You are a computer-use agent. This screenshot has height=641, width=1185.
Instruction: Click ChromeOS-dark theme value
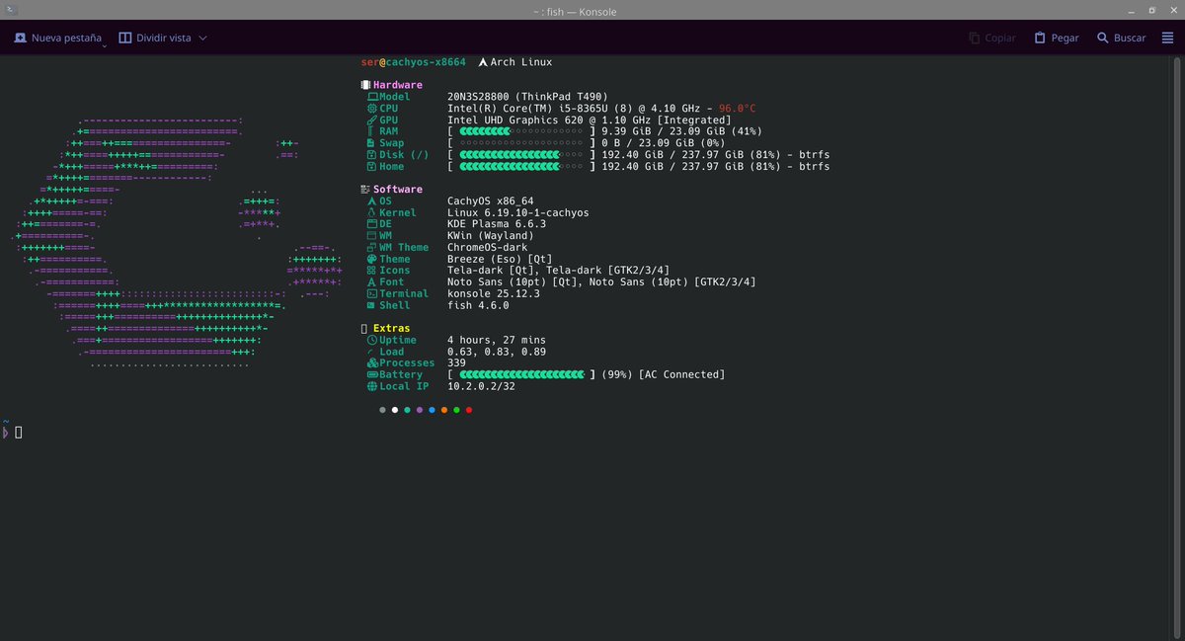488,248
